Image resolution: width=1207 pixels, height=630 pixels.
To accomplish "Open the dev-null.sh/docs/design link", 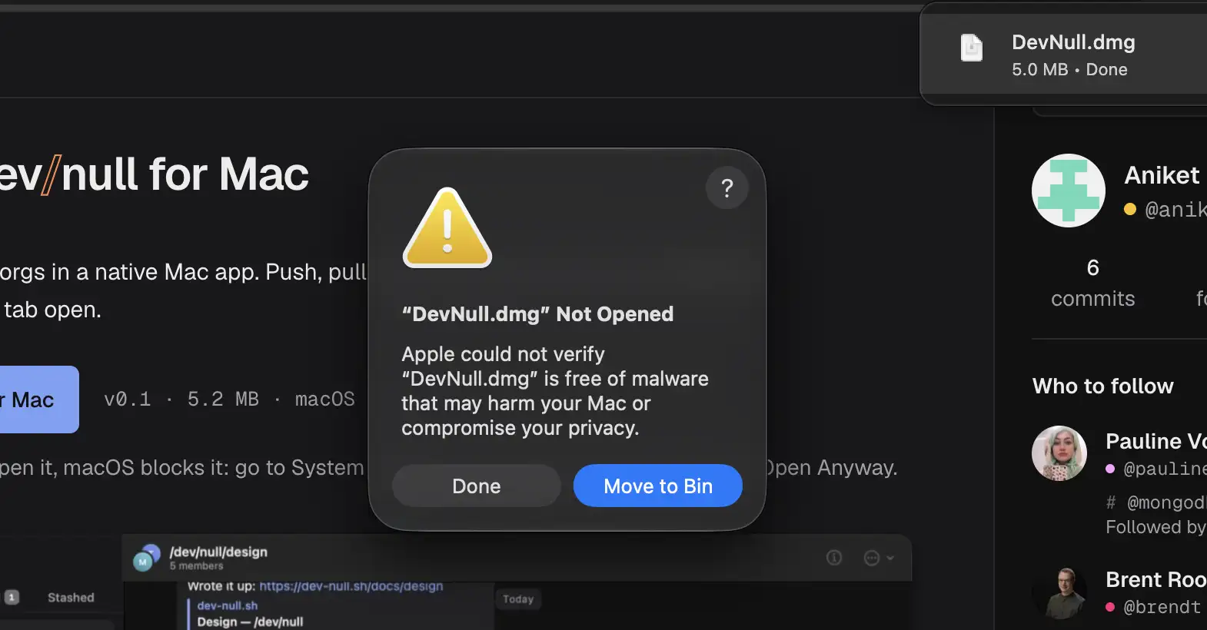I will point(351,586).
